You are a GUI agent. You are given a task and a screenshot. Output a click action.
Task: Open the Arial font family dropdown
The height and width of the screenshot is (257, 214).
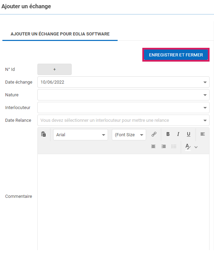pos(81,135)
